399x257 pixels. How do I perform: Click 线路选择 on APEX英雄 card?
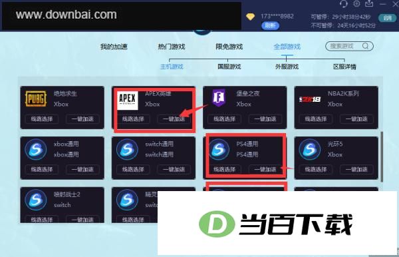133,119
